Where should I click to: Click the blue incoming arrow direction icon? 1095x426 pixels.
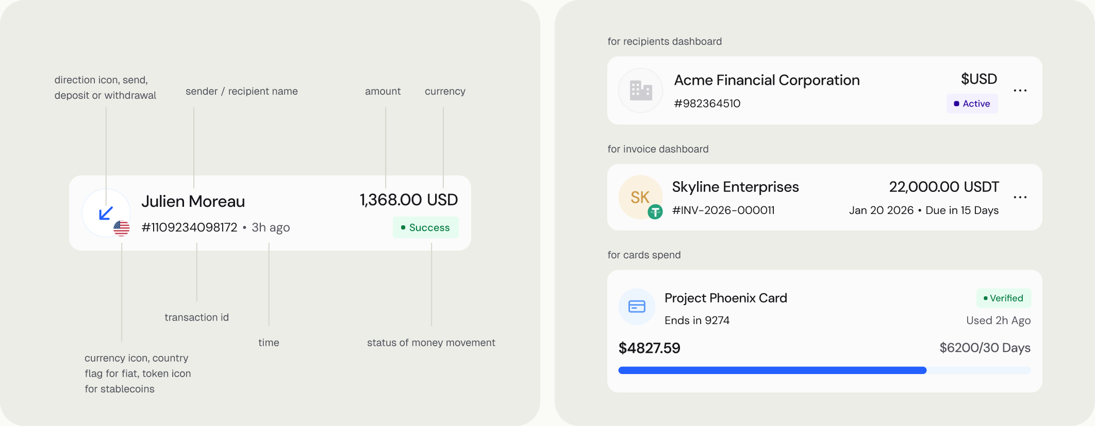pos(106,213)
